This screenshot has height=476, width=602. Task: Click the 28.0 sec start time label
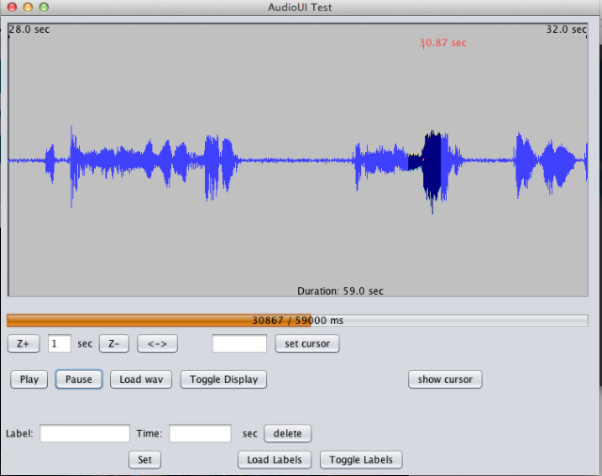click(x=29, y=29)
